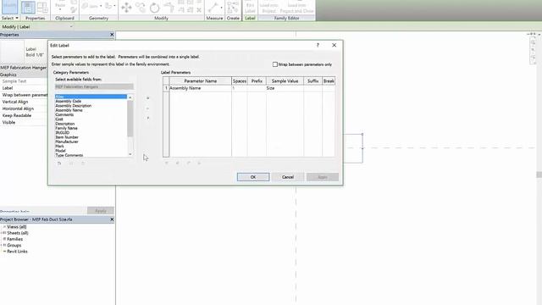
Task: Click the Add parameter to label arrow
Action: pos(147,98)
